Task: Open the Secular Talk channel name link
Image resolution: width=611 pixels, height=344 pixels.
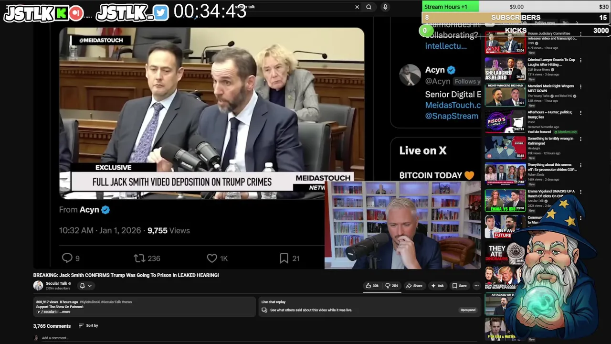Action: tap(56, 283)
